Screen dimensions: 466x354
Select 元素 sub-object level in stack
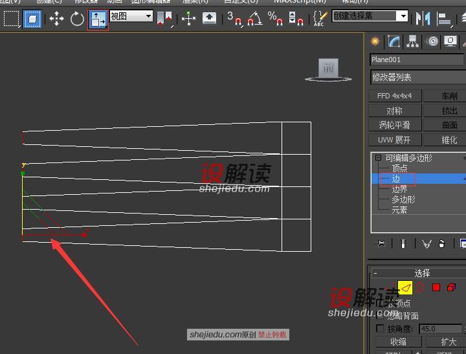pyautogui.click(x=399, y=210)
